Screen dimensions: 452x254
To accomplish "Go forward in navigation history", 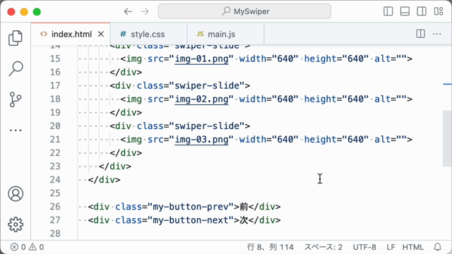I will (x=145, y=11).
